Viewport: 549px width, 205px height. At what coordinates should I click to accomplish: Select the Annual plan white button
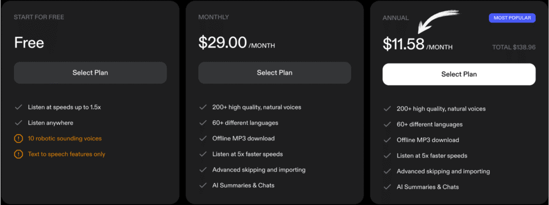tap(459, 74)
